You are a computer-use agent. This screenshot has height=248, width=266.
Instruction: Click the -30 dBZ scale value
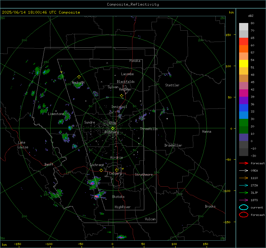click(253, 156)
